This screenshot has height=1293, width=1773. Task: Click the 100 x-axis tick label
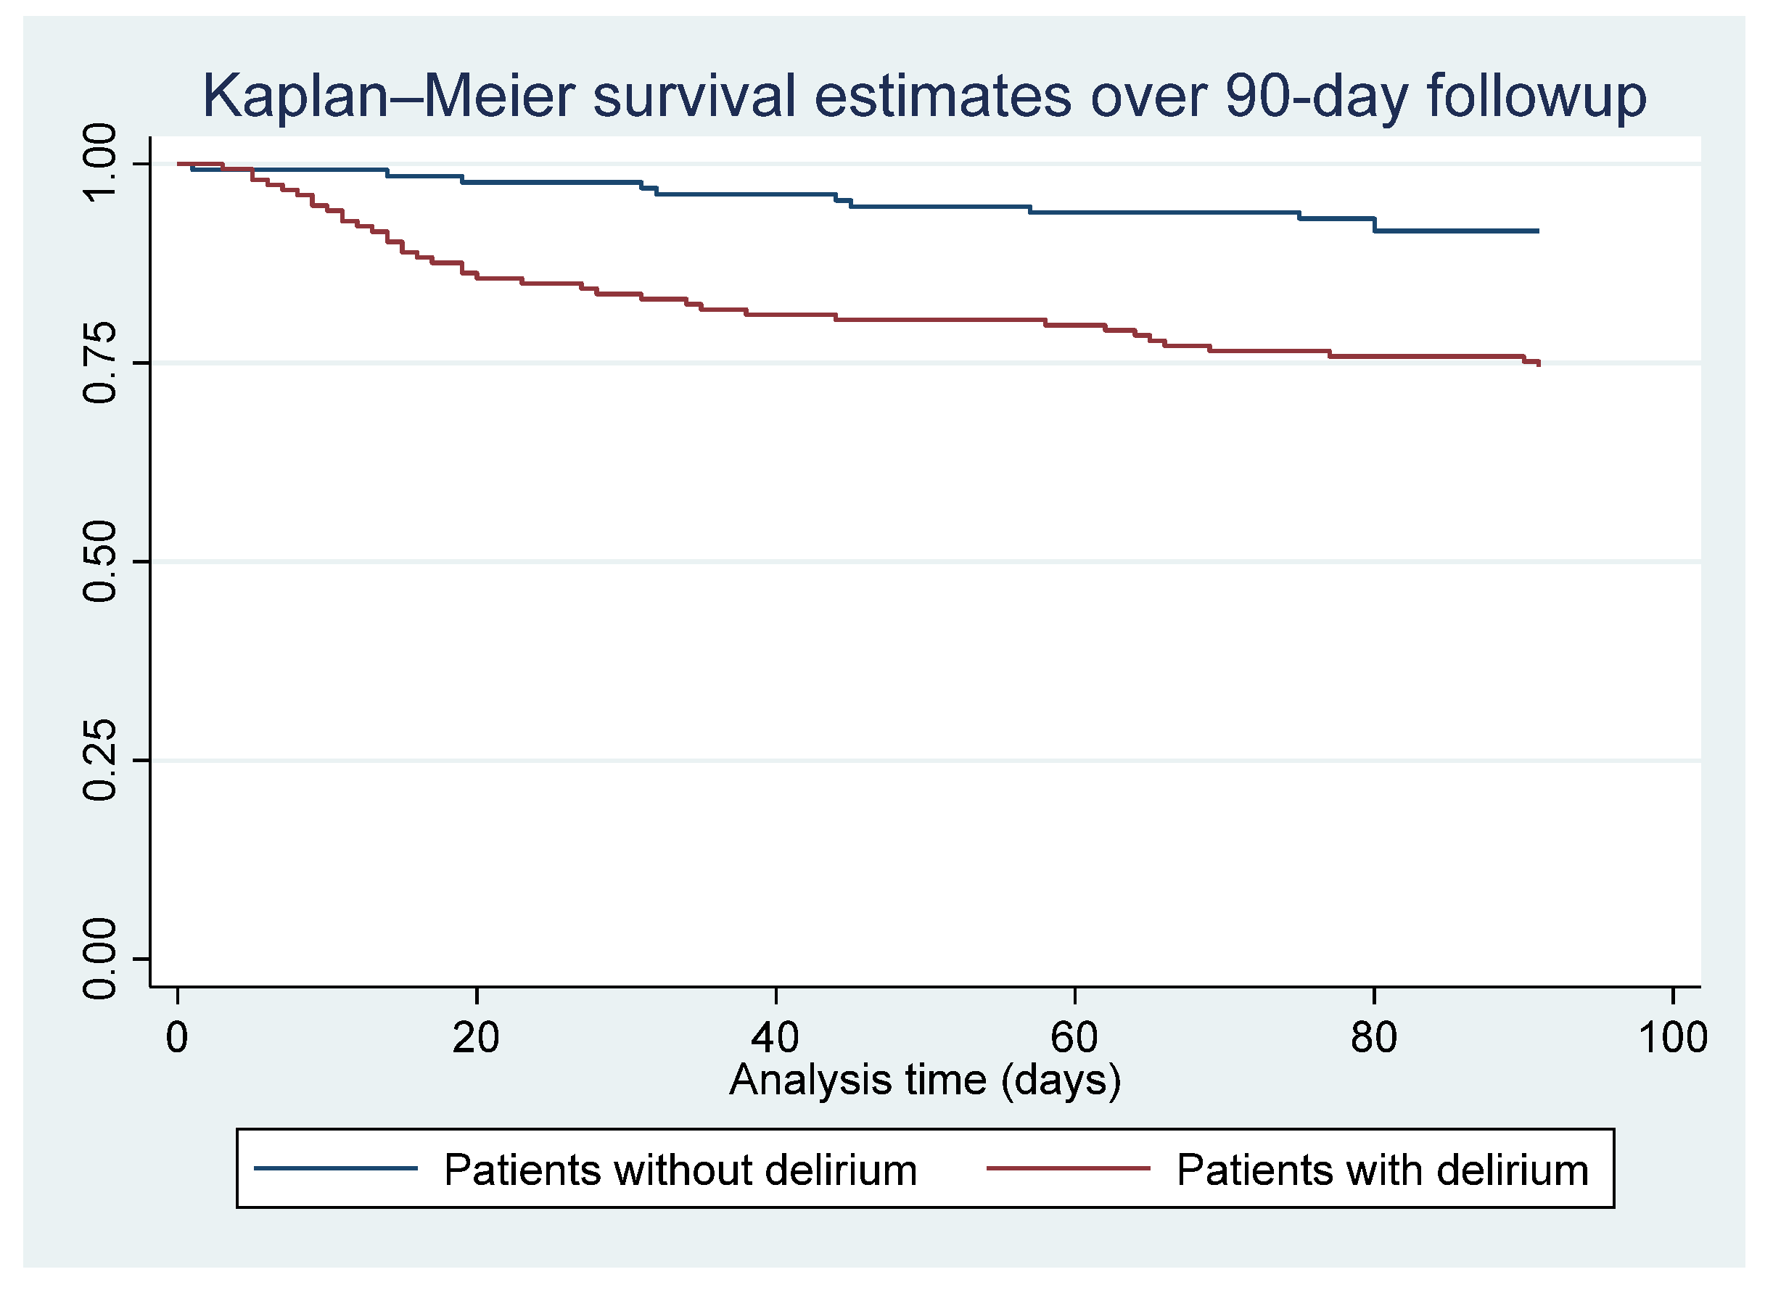(x=1673, y=1038)
